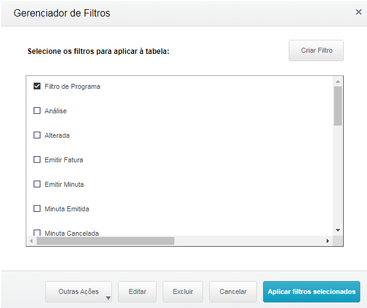Cancel the filter dialog
Image resolution: width=367 pixels, height=308 pixels.
232,291
